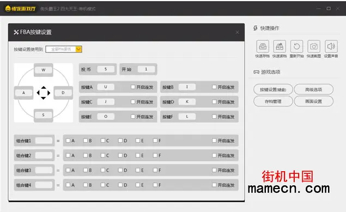Click the Down direction key field S

(43, 115)
